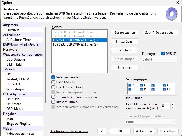
Task: Disable Sendergruppe A checkbox
Action: point(130,85)
